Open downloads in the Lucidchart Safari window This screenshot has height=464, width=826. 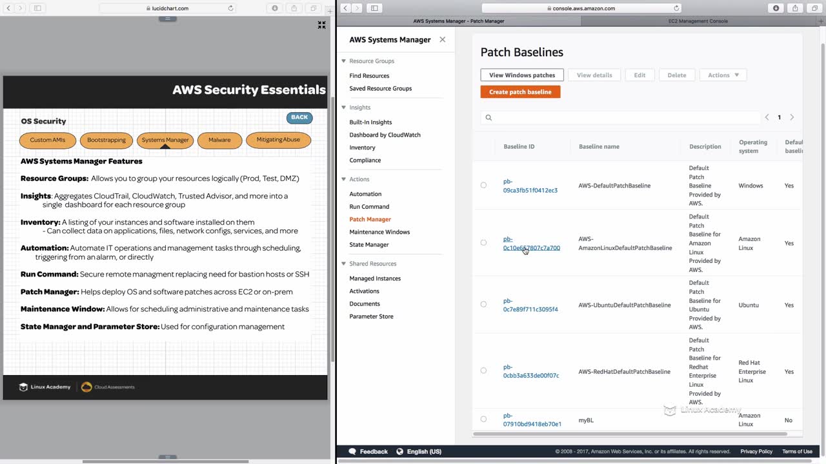(x=275, y=8)
